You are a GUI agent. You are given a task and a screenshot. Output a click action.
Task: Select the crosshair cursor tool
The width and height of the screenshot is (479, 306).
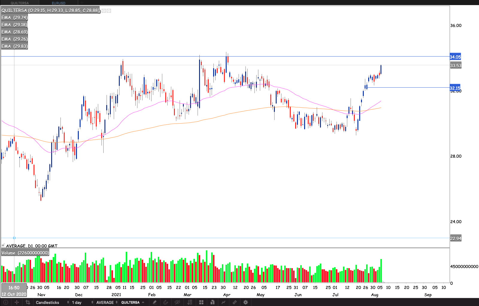[17, 302]
